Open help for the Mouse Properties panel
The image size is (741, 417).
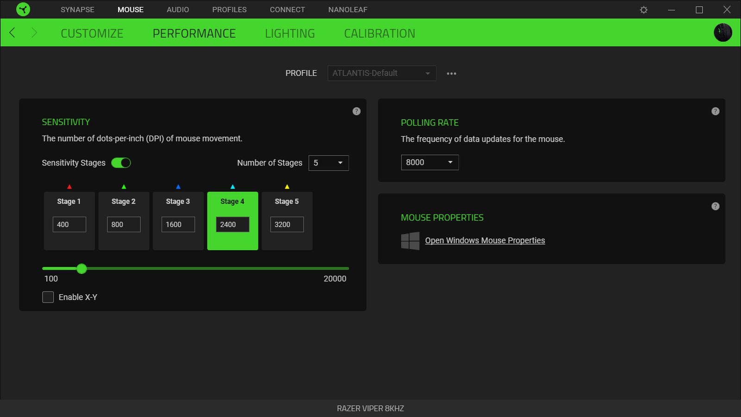coord(715,206)
